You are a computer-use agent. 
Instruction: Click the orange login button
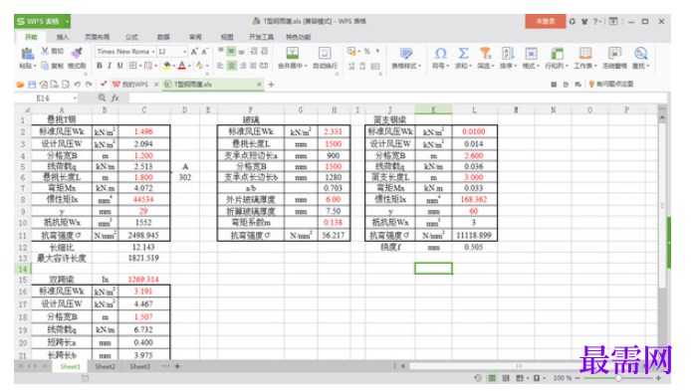click(x=545, y=21)
